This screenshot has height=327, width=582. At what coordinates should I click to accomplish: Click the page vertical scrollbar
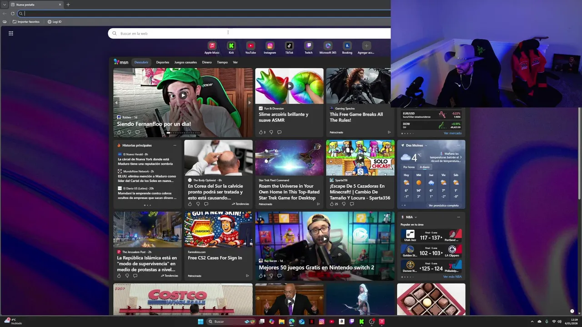coord(579,153)
